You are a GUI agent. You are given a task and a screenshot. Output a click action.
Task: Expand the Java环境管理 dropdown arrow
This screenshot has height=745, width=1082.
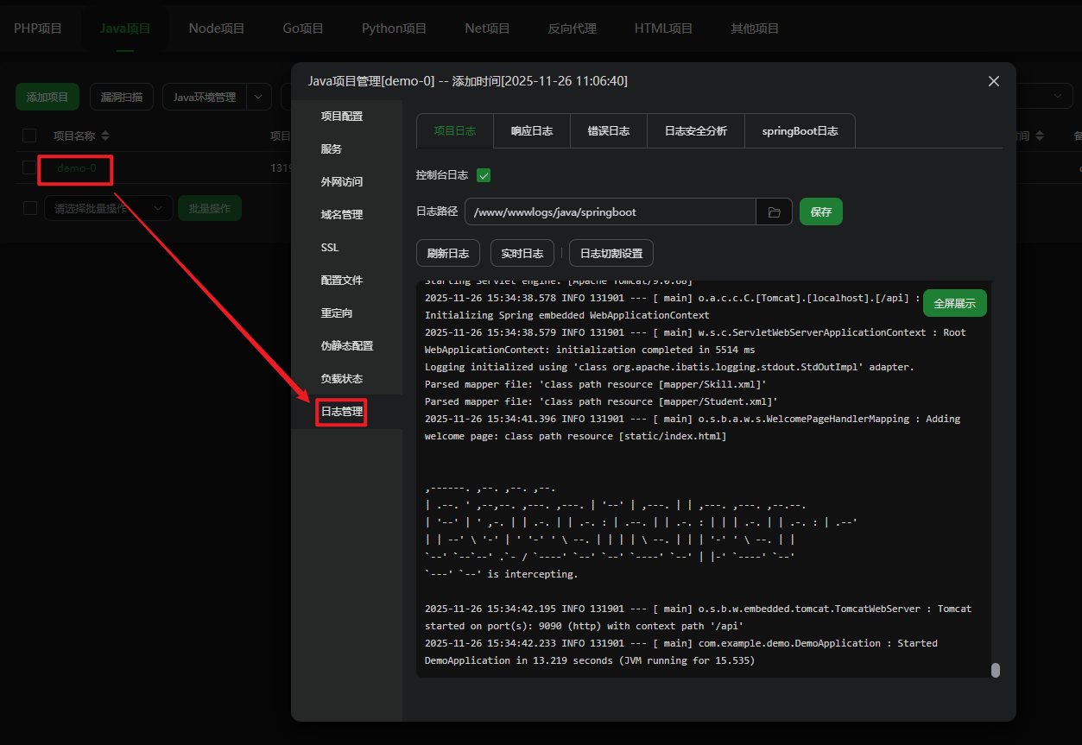pyautogui.click(x=258, y=98)
